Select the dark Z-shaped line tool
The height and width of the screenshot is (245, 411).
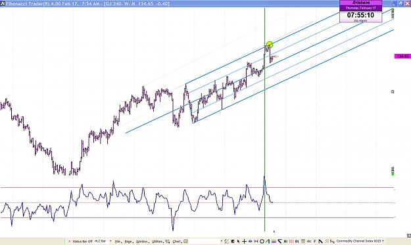279,241
